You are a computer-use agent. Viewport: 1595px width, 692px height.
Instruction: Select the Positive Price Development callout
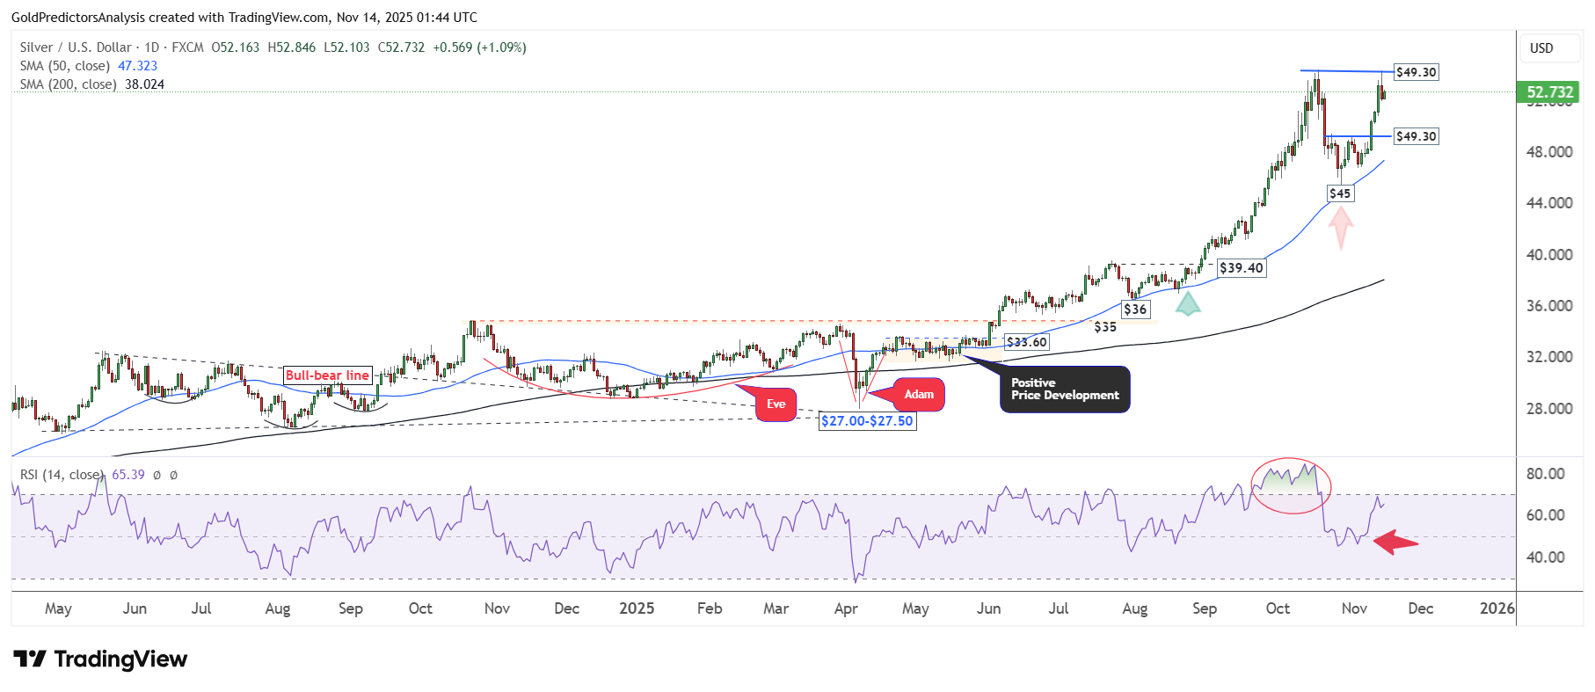click(x=1064, y=390)
